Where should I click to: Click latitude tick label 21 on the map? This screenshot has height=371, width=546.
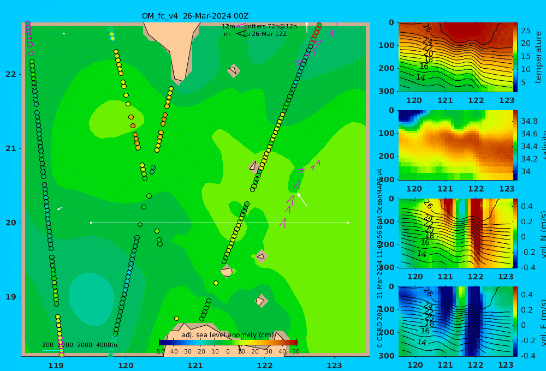point(11,148)
